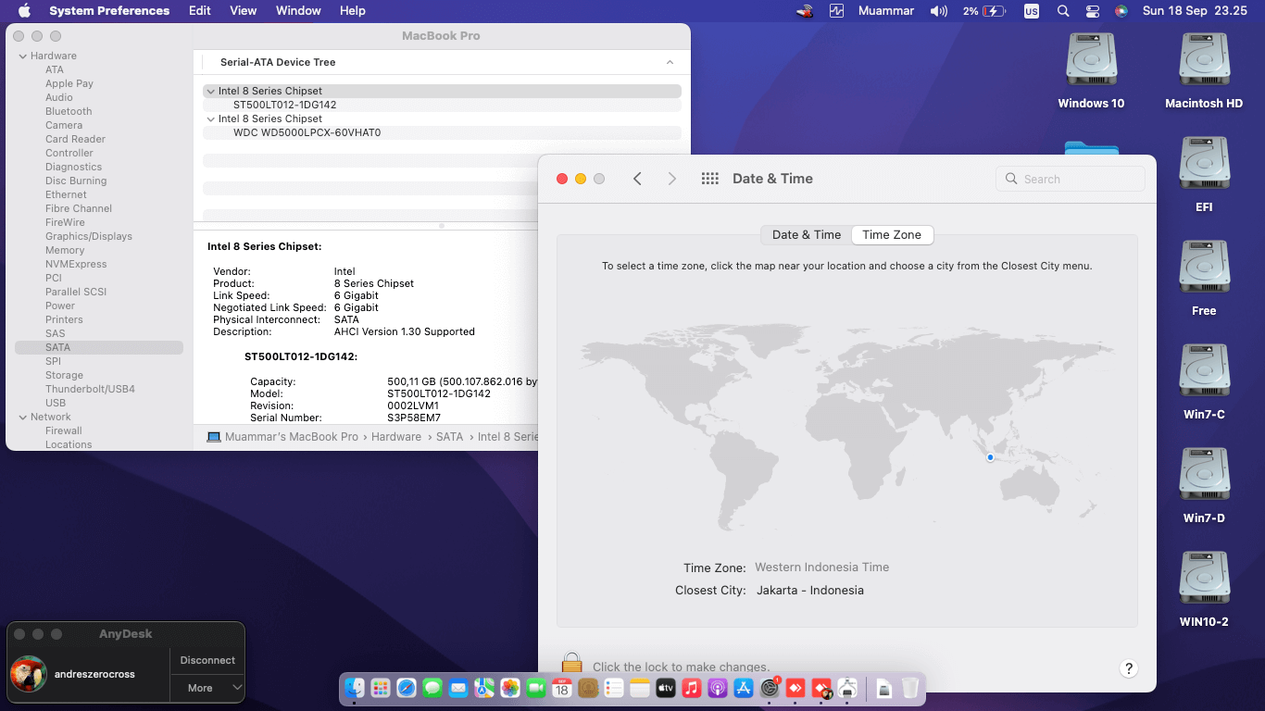
Task: Open App Store from the Dock
Action: click(x=744, y=688)
